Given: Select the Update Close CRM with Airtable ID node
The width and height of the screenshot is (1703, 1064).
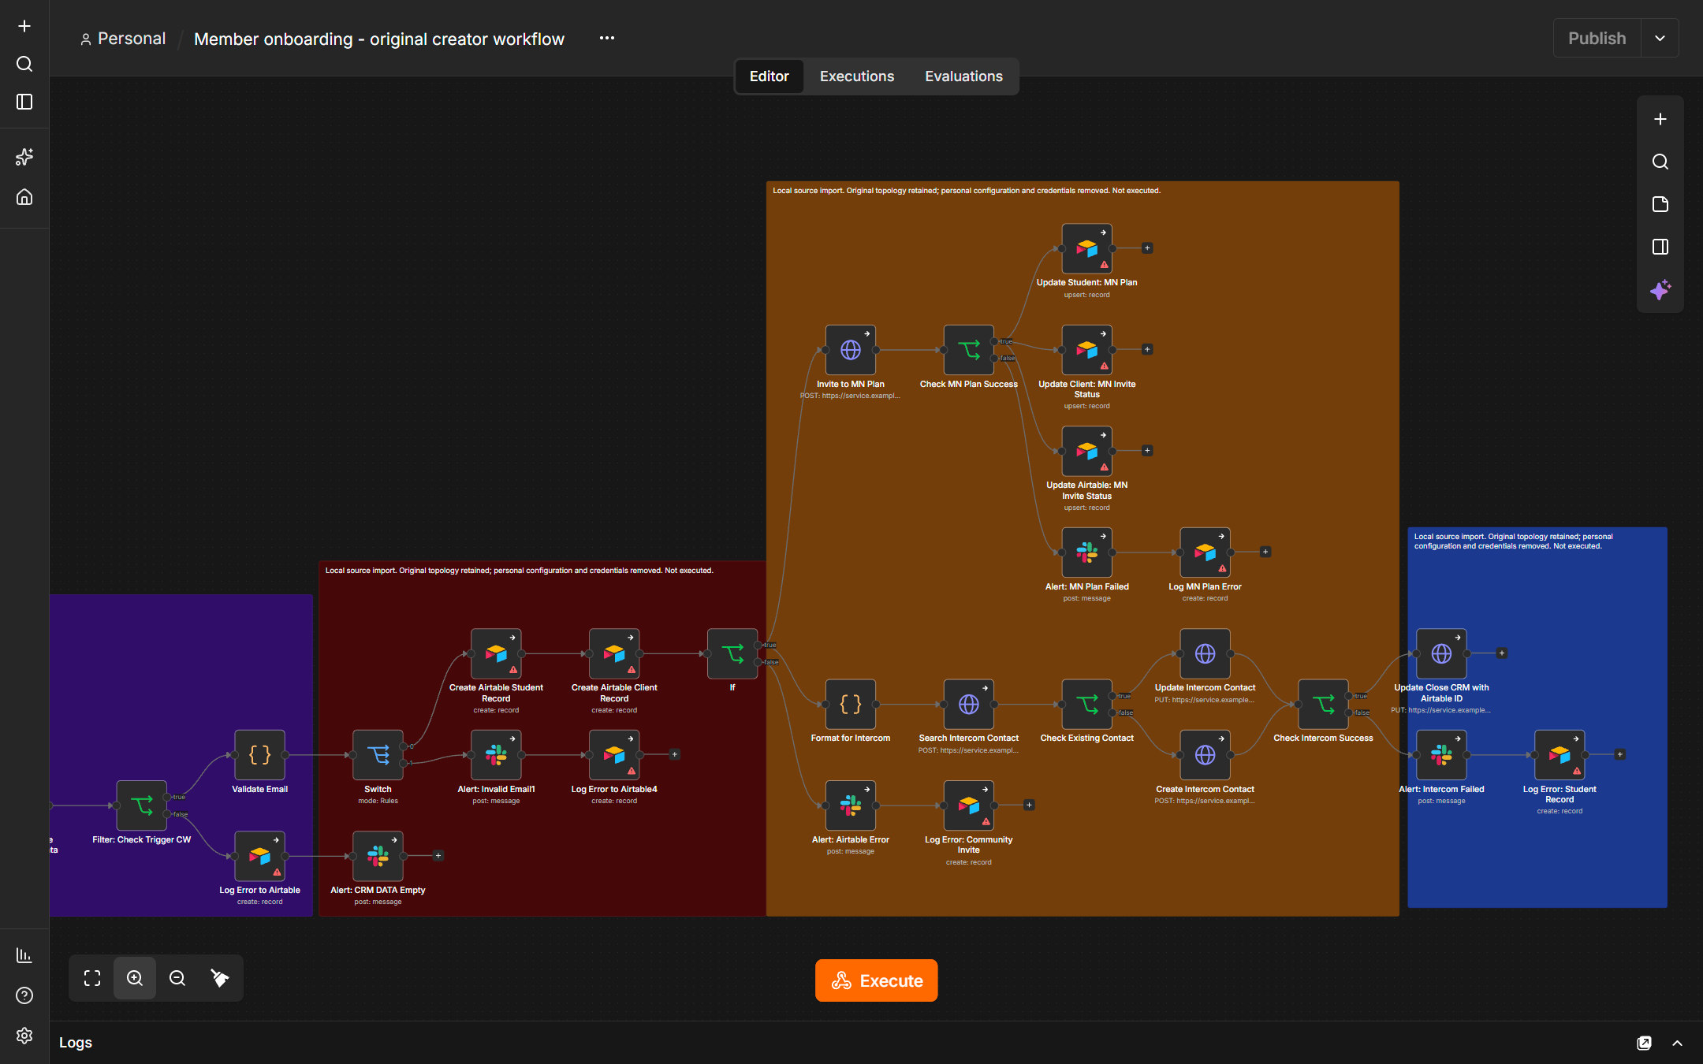Looking at the screenshot, I should [x=1441, y=653].
